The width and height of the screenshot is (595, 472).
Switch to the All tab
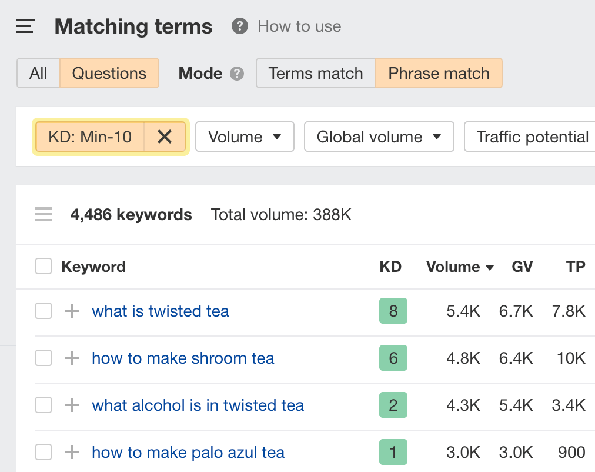click(x=38, y=74)
